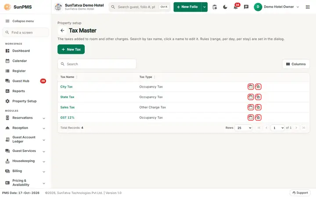The height and width of the screenshot is (197, 316).
Task: Focus the Find a screen field
Action: pos(25,32)
